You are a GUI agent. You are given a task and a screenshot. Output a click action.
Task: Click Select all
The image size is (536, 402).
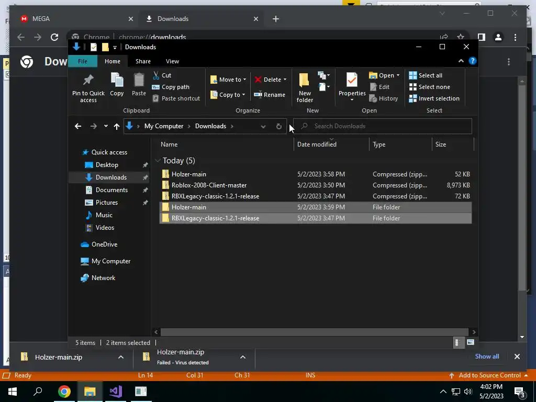(x=426, y=75)
